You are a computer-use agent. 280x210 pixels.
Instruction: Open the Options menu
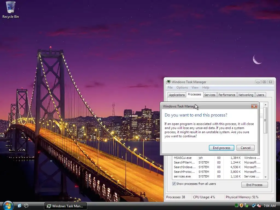[x=182, y=87]
